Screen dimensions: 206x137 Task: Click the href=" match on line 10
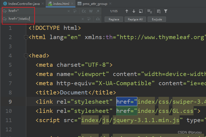[127, 111]
